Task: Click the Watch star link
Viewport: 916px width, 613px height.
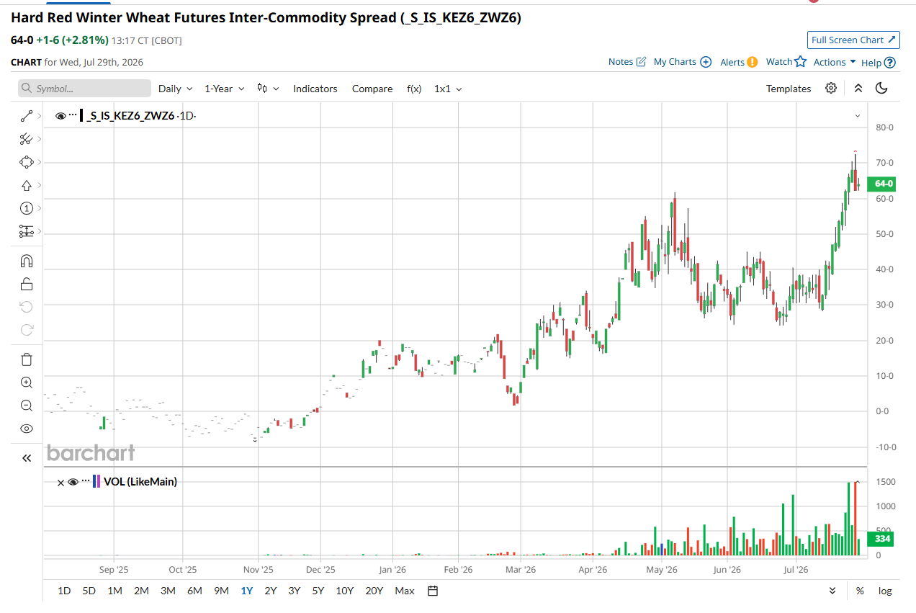Action: tap(786, 62)
